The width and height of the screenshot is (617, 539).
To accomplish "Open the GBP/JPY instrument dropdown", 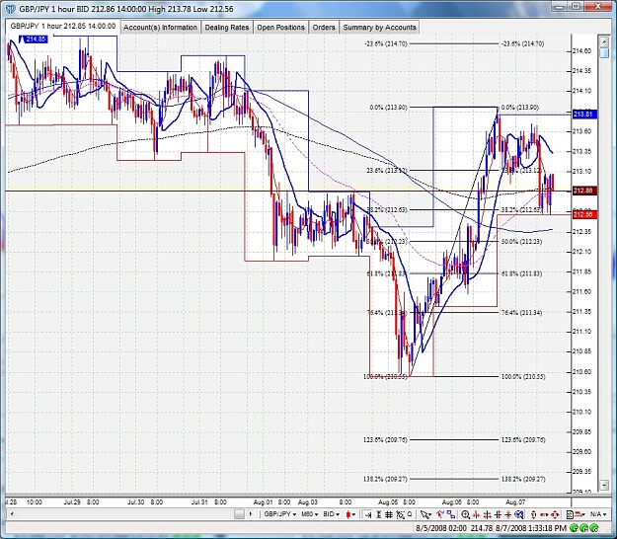I will [280, 514].
